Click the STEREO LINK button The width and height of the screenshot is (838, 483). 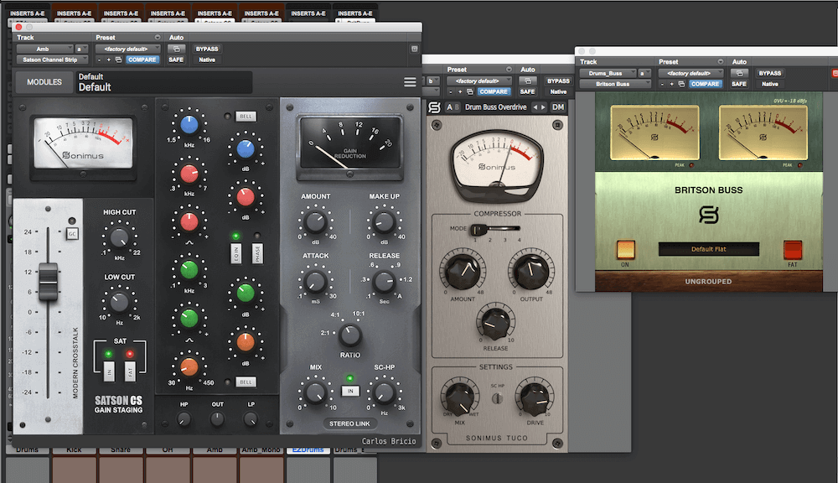click(349, 423)
